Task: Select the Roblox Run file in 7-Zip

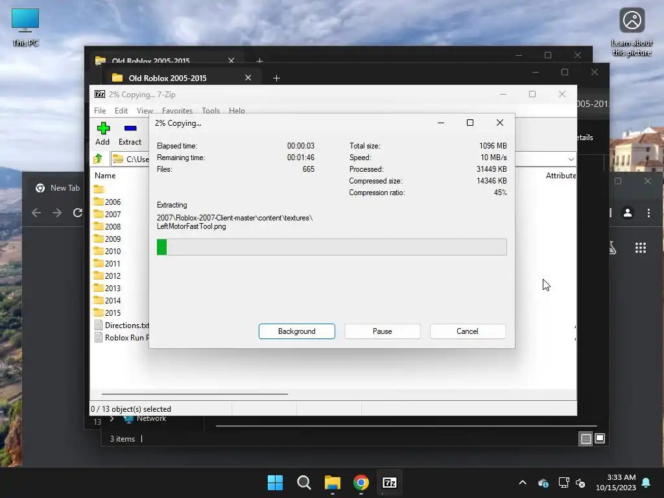Action: (x=121, y=337)
